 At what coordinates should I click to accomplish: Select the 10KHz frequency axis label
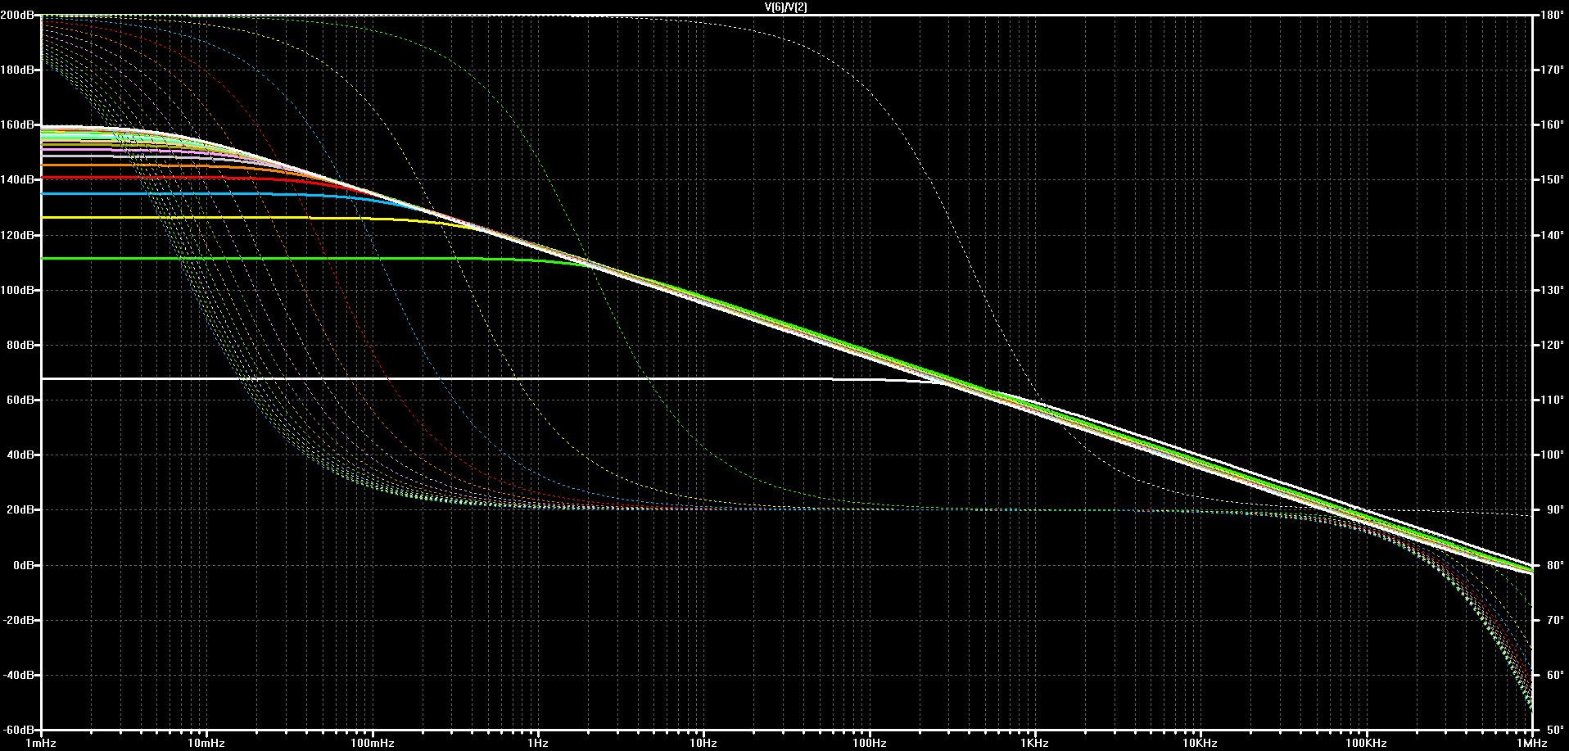click(1200, 743)
